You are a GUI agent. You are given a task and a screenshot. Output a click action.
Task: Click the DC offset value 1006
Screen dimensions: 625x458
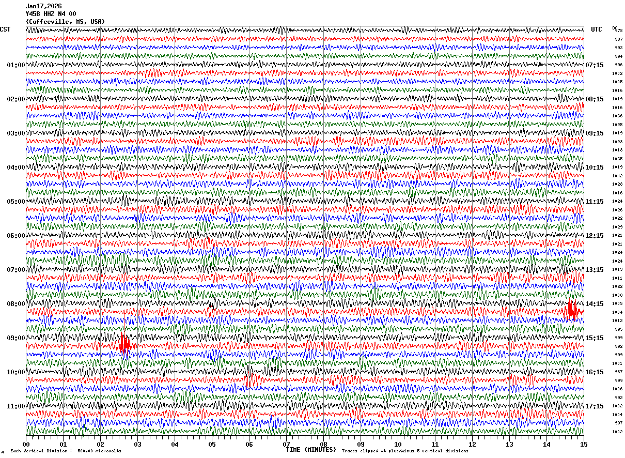point(618,389)
